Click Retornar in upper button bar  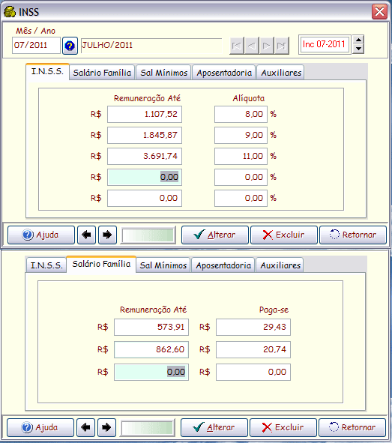353,235
